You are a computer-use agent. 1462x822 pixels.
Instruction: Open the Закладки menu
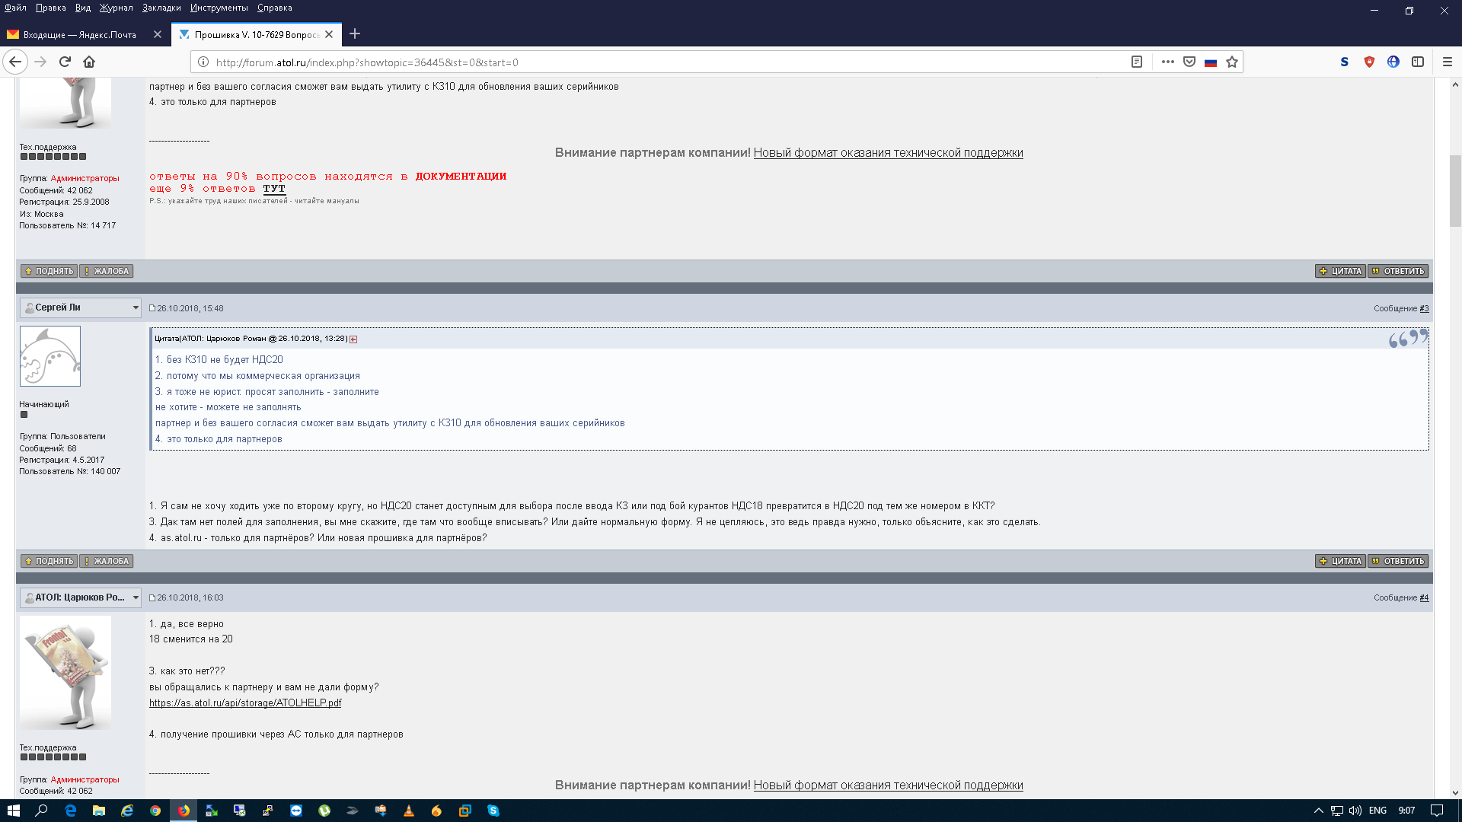click(x=161, y=8)
